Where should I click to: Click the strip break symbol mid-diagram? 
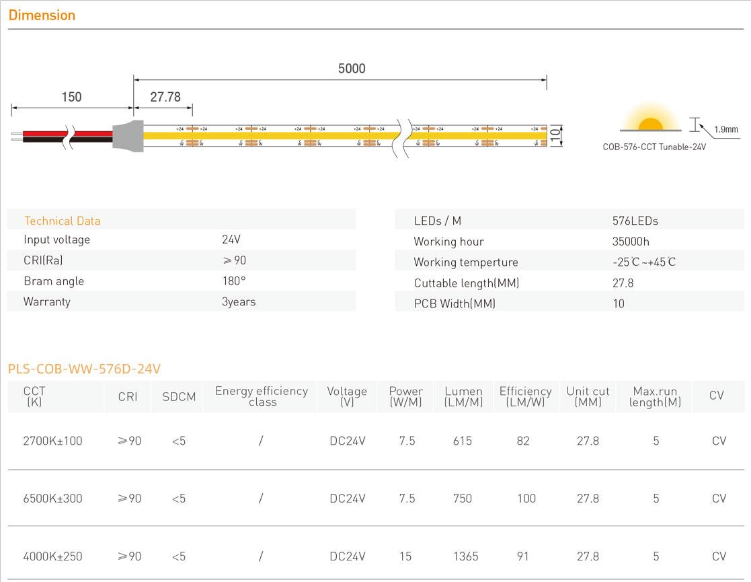click(x=403, y=137)
